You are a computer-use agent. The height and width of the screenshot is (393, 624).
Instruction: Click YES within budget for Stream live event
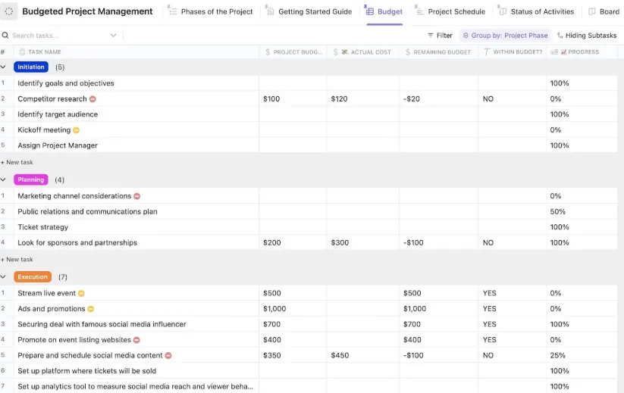click(490, 293)
